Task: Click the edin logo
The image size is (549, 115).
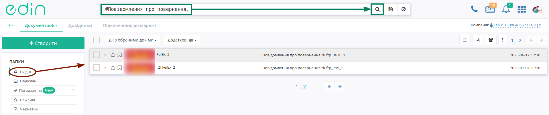Action: coord(25,9)
